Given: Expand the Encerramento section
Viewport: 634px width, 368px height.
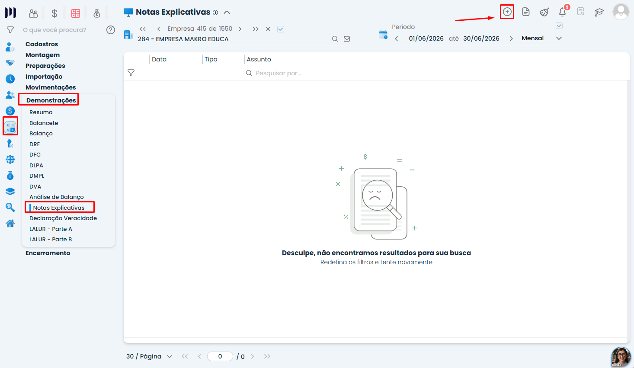Looking at the screenshot, I should (x=48, y=253).
